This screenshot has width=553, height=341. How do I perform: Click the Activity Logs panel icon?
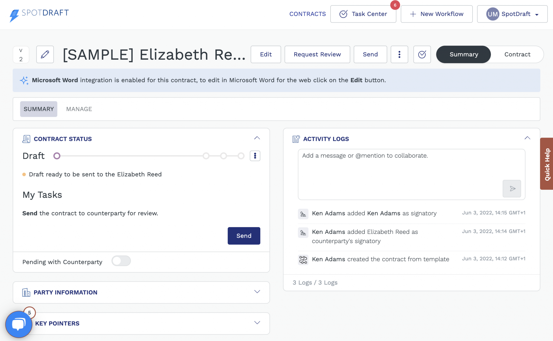(x=296, y=139)
